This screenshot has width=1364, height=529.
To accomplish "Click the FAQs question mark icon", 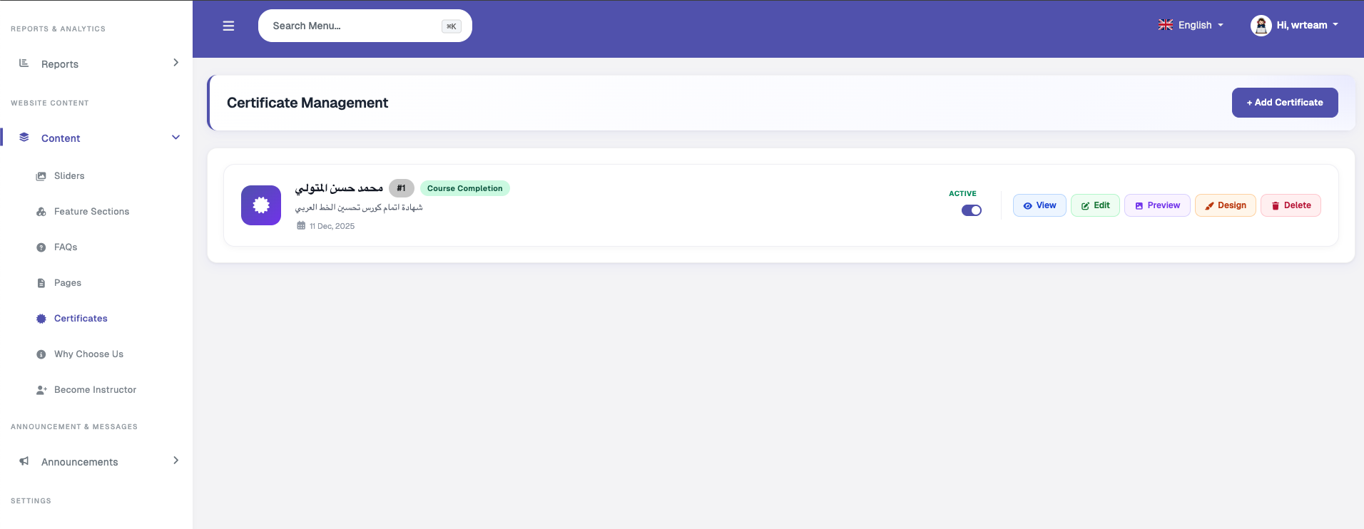I will pyautogui.click(x=41, y=247).
